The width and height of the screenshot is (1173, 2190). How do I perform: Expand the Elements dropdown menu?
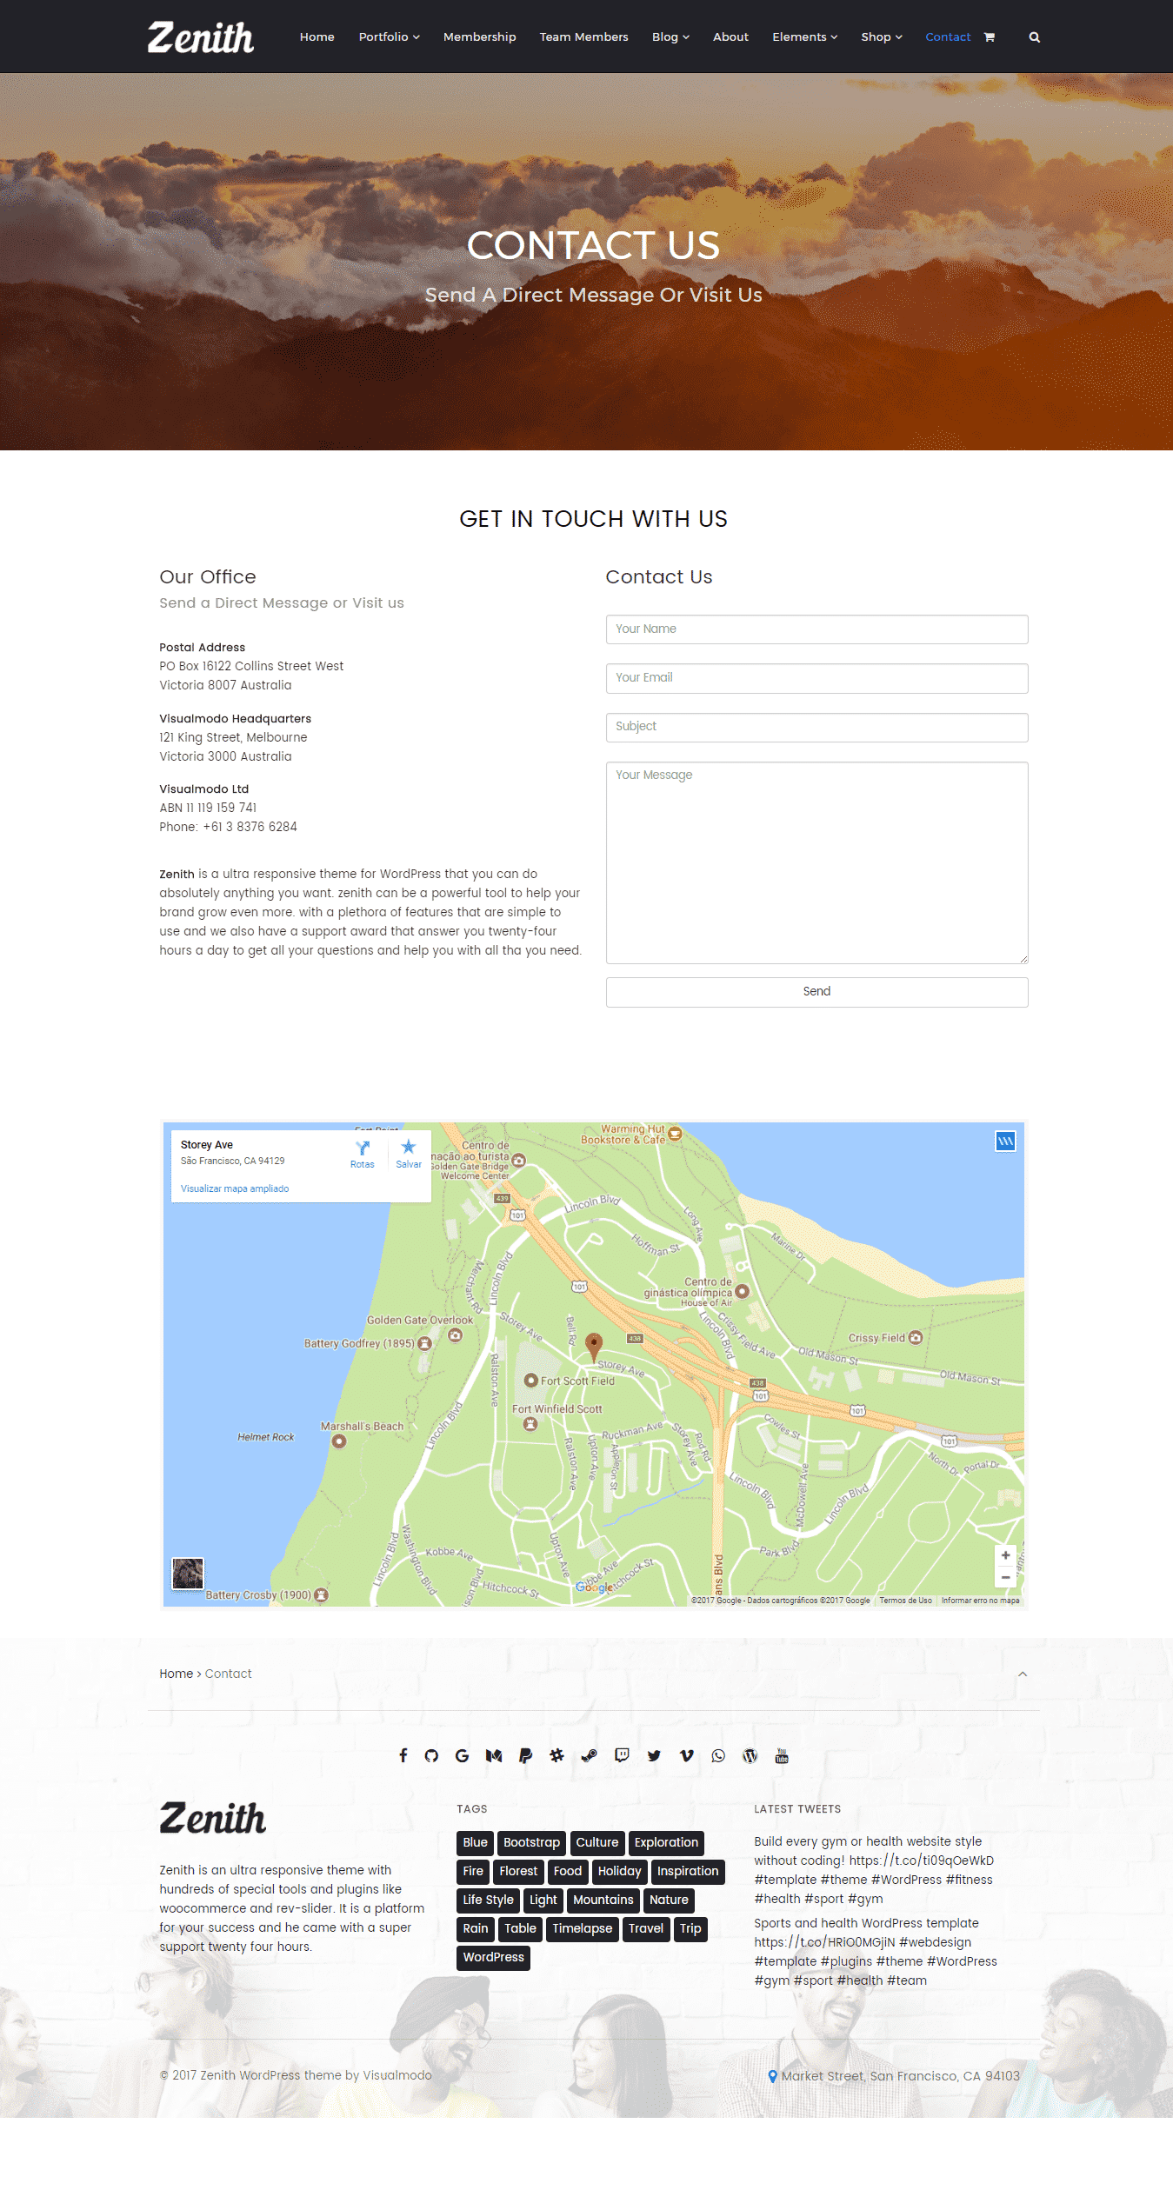804,37
